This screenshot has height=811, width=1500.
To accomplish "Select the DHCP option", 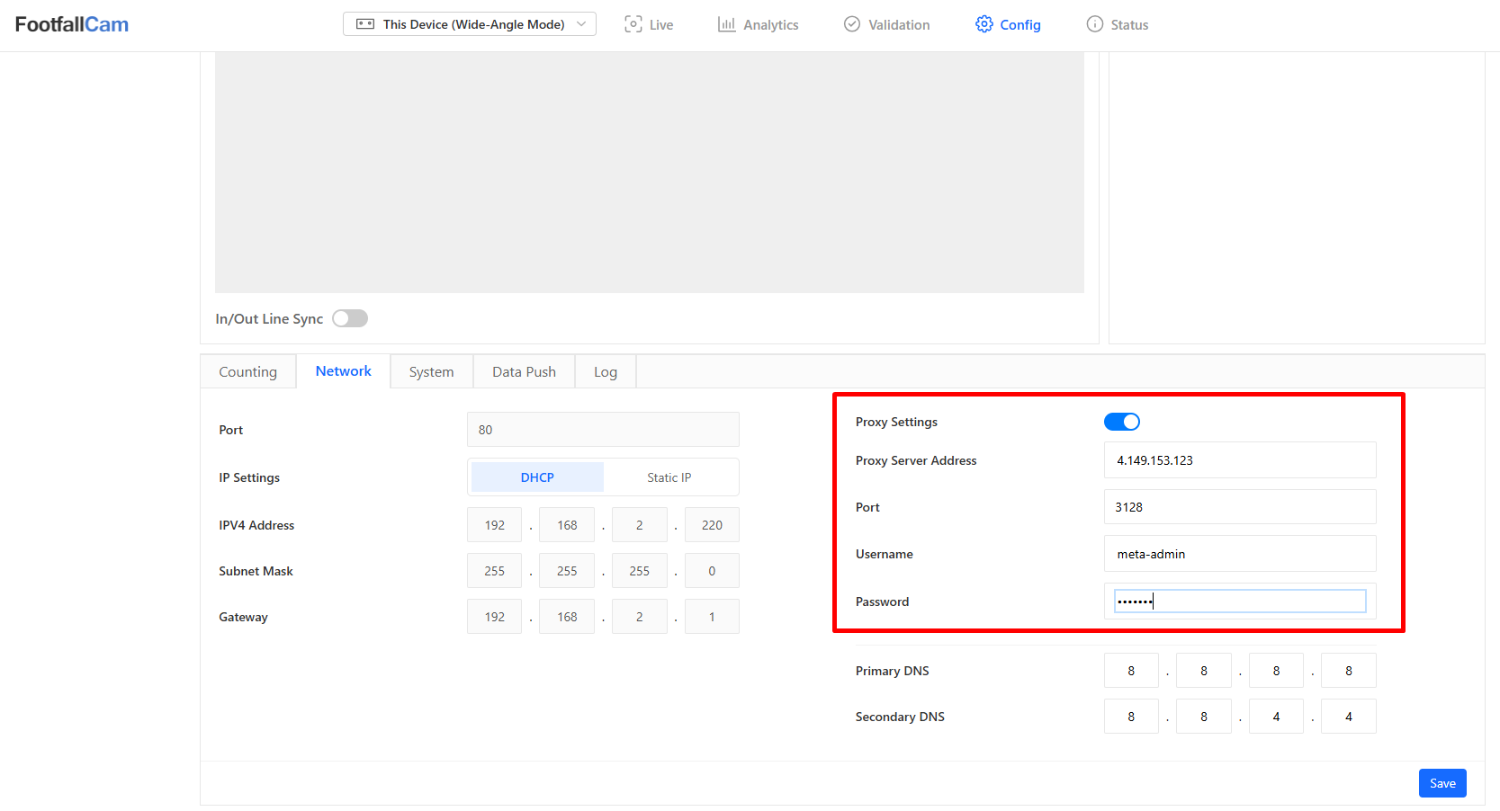I will coord(537,477).
